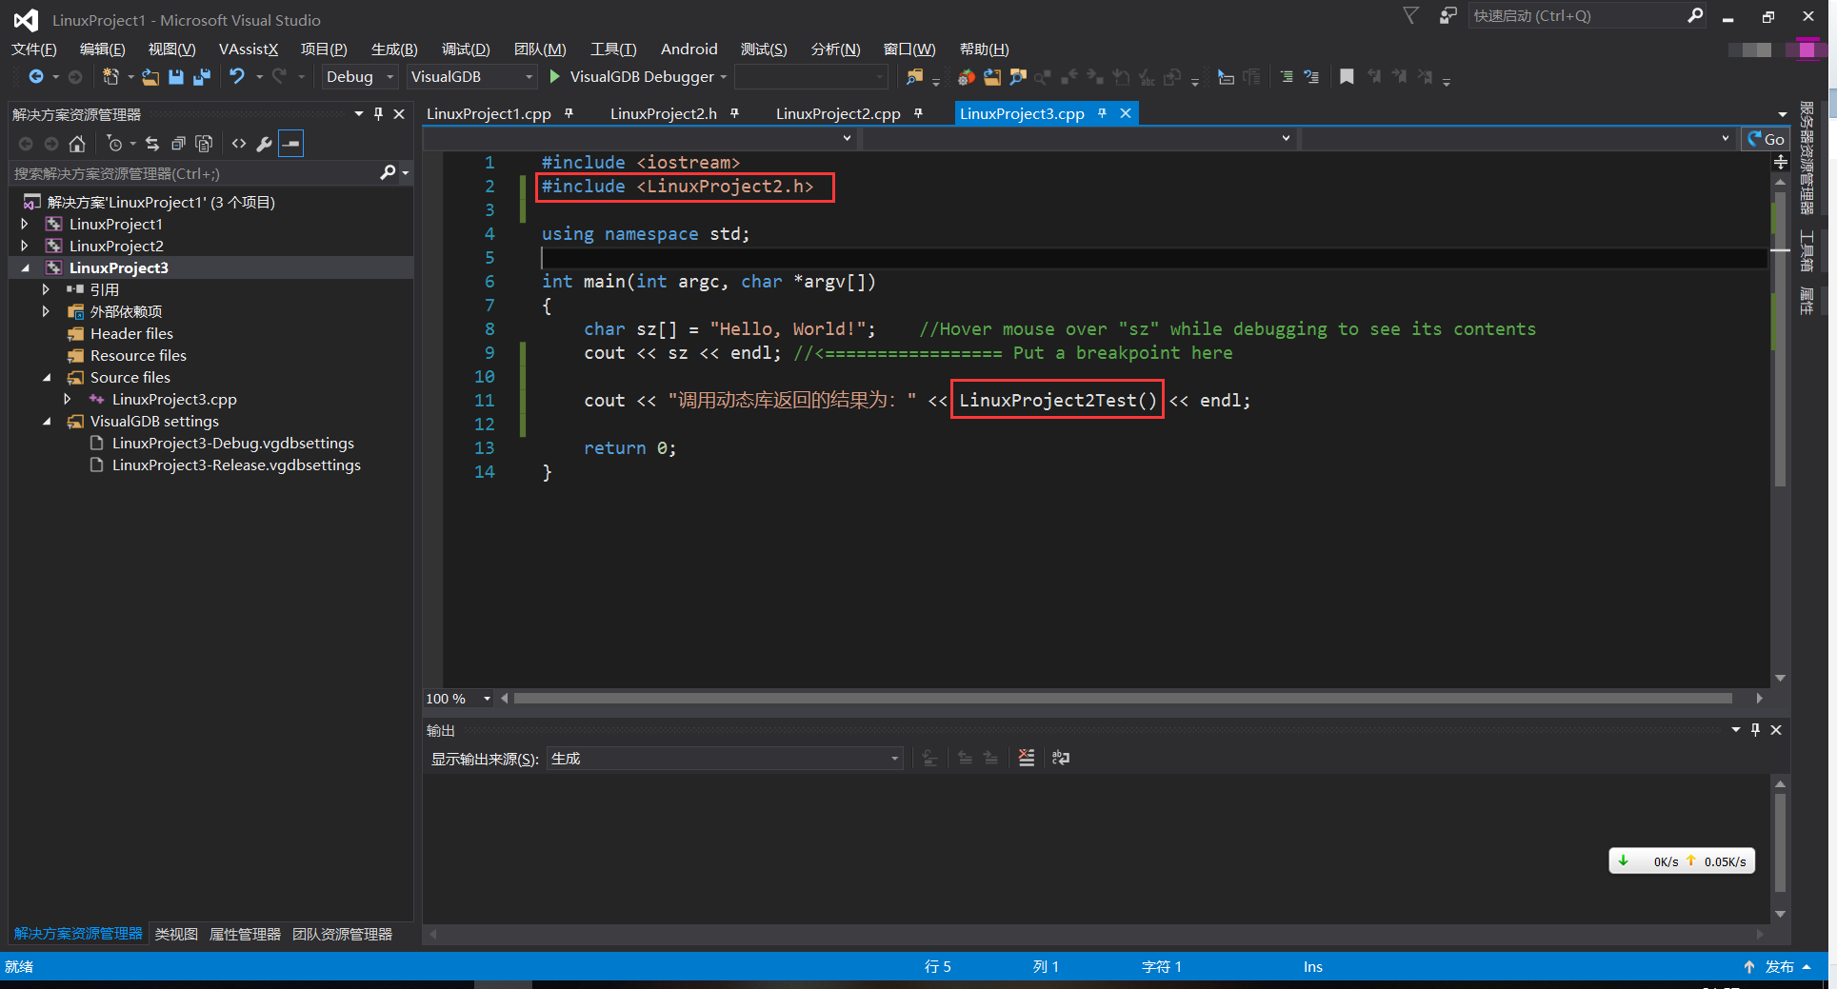Click the notifications flag icon in title bar
1837x989 pixels.
pyautogui.click(x=1410, y=15)
